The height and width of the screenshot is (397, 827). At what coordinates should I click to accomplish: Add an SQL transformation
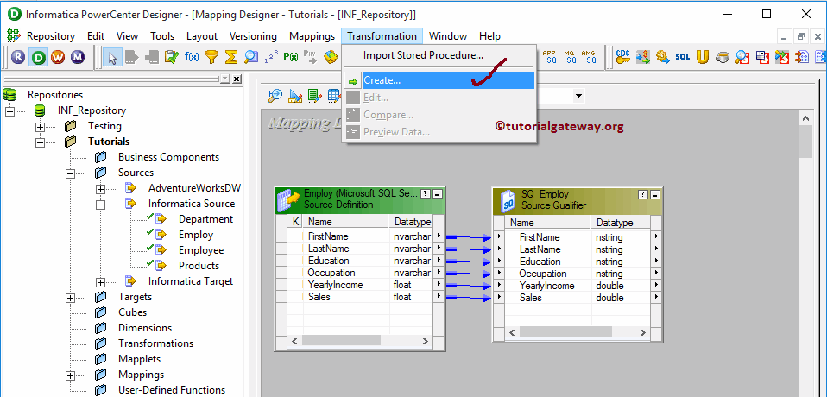[x=683, y=57]
